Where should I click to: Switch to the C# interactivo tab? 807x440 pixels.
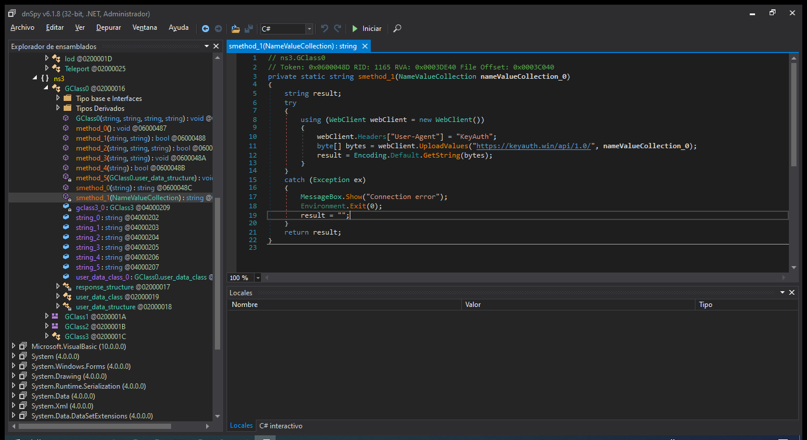coord(281,425)
